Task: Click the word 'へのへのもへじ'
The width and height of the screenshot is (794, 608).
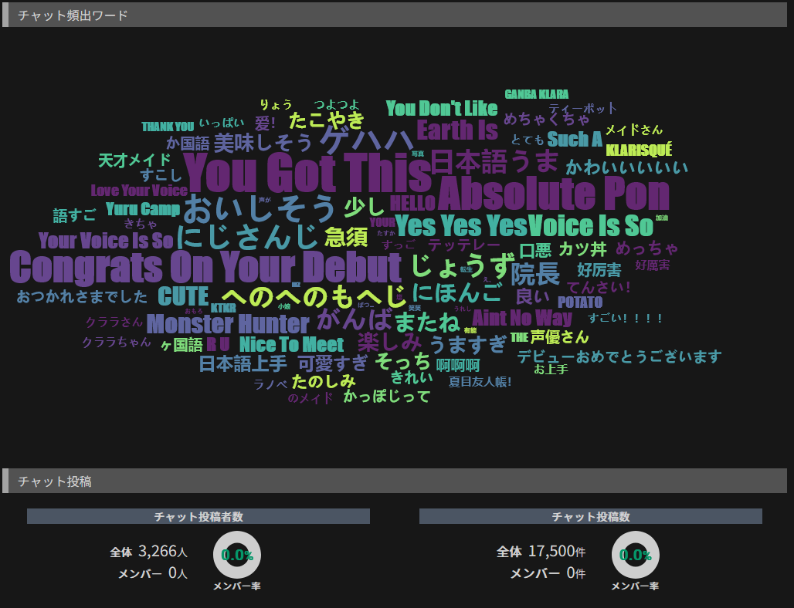Action: point(314,296)
